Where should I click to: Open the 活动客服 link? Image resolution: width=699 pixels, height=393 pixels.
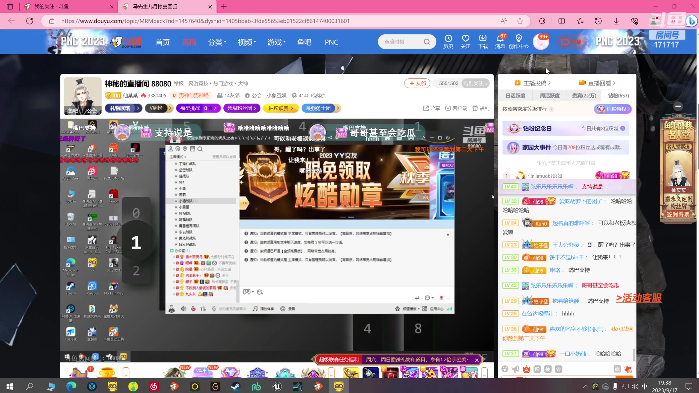click(639, 298)
